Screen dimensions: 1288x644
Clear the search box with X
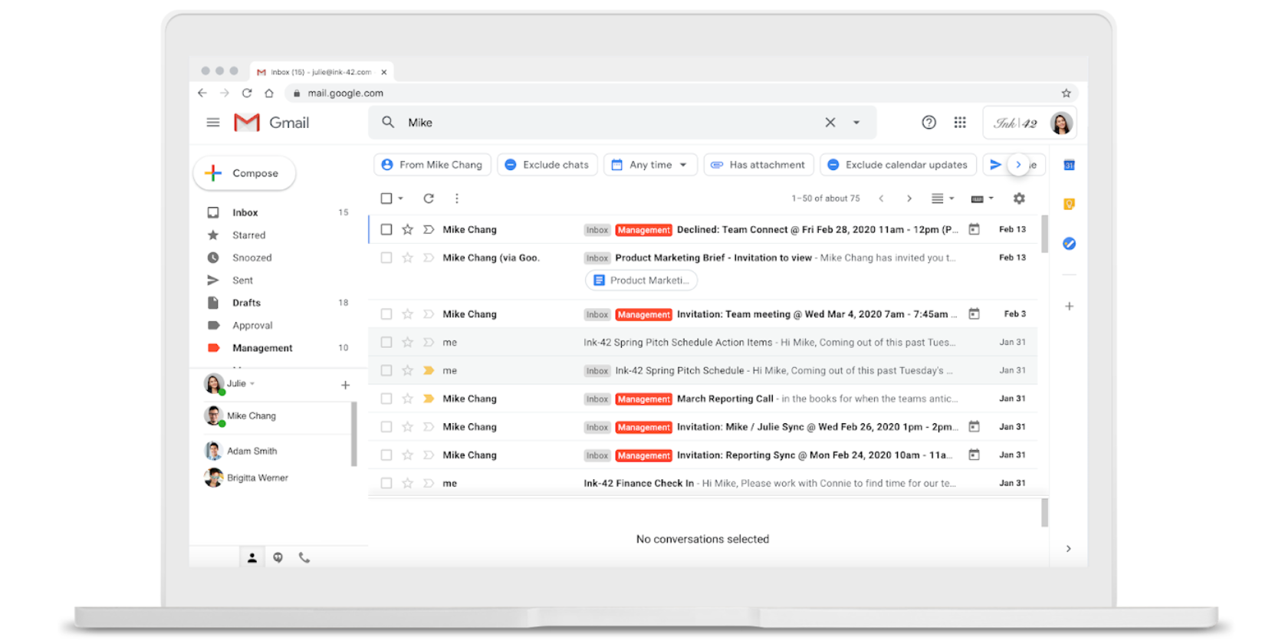(x=830, y=123)
